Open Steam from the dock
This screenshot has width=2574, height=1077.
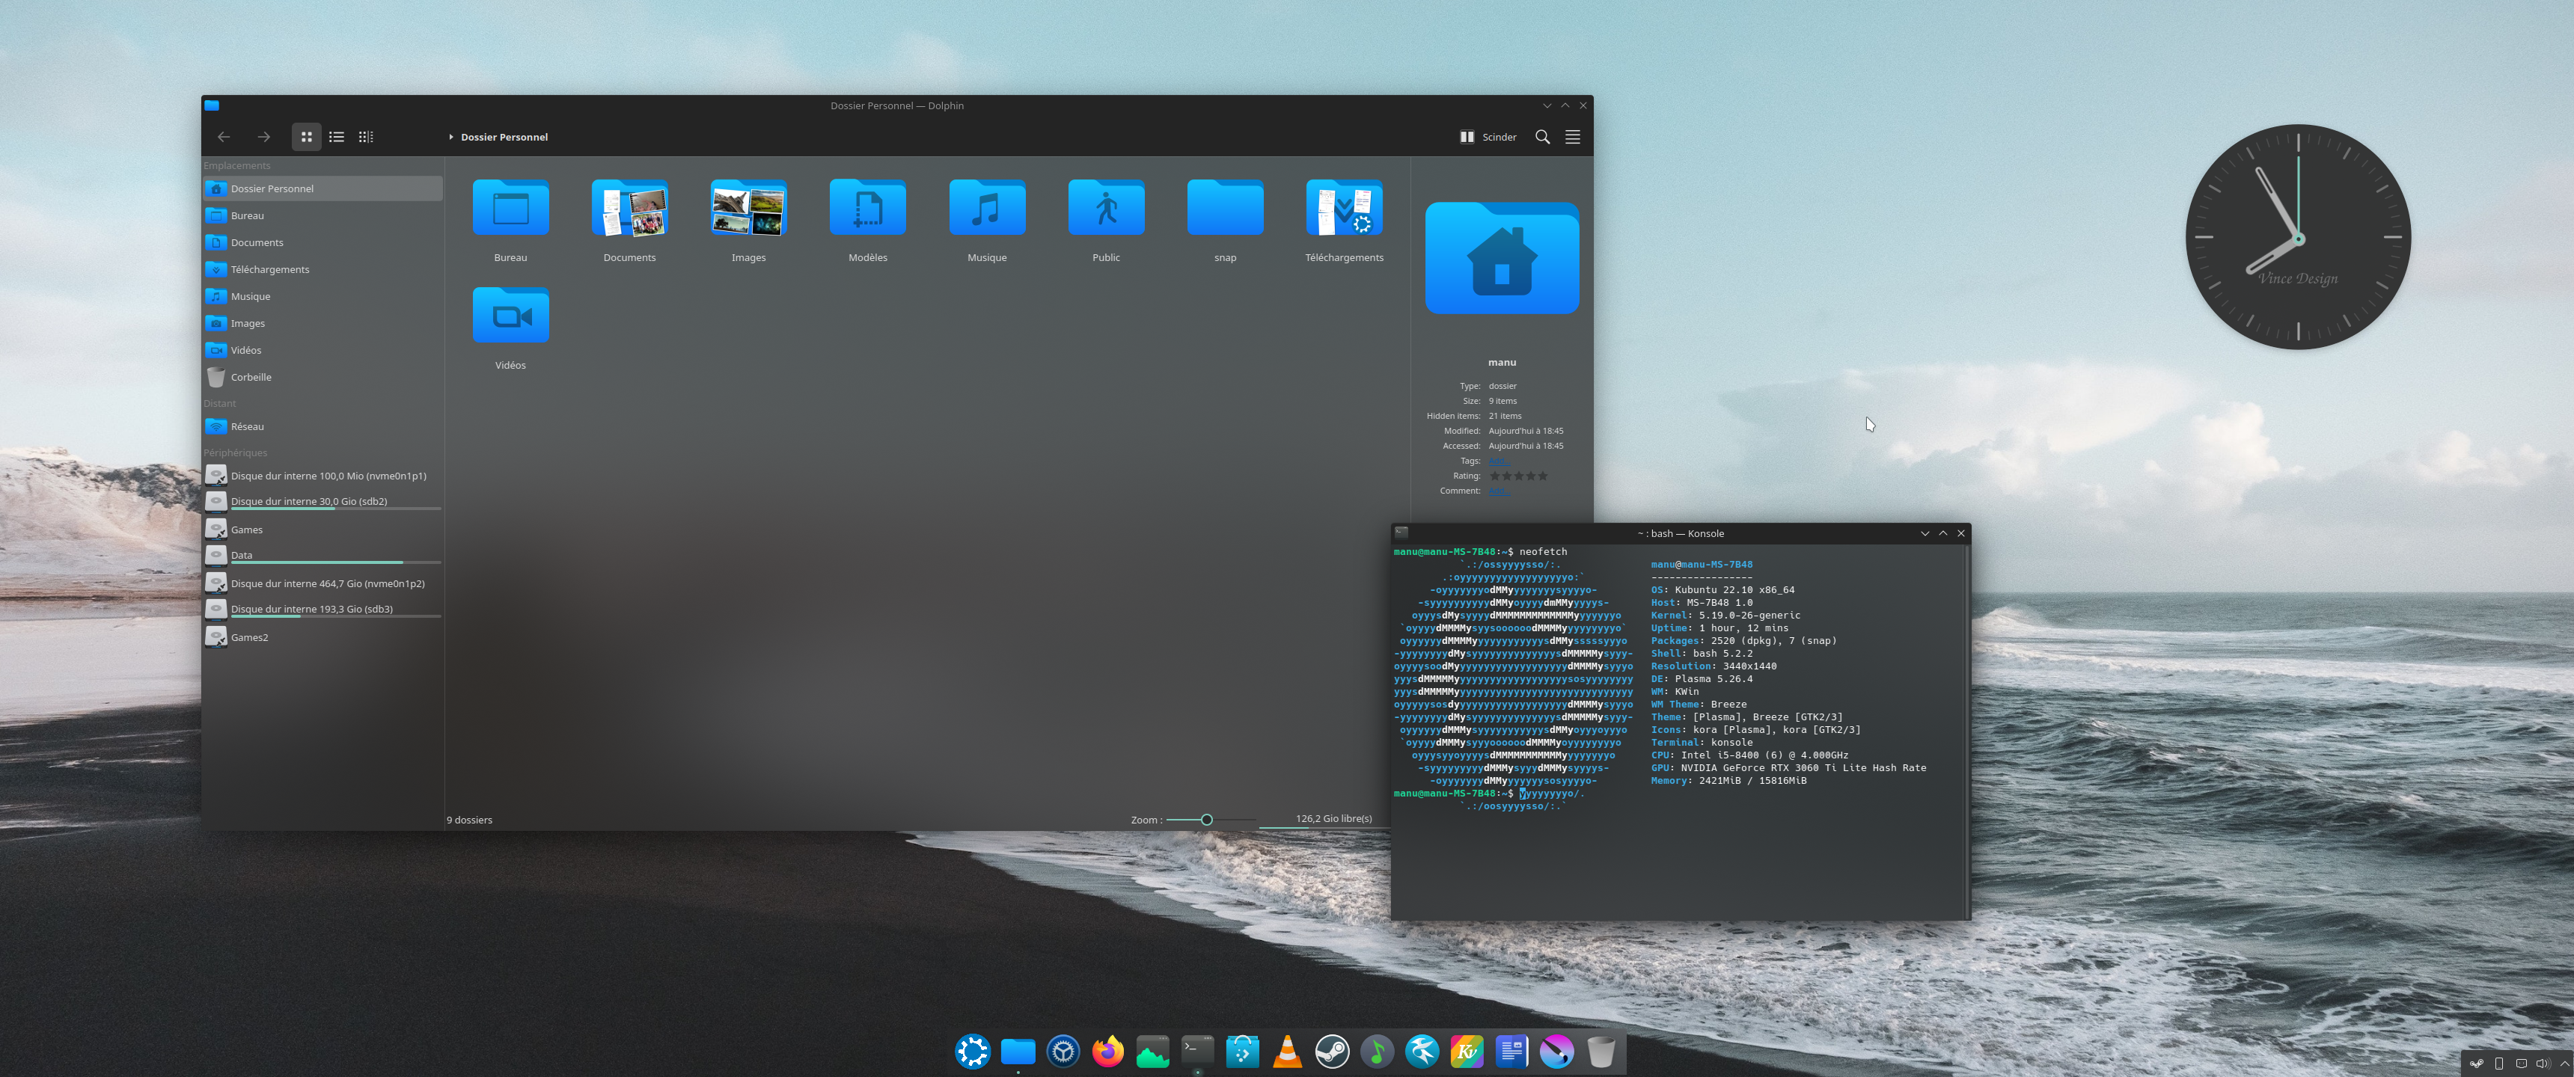point(1332,1051)
